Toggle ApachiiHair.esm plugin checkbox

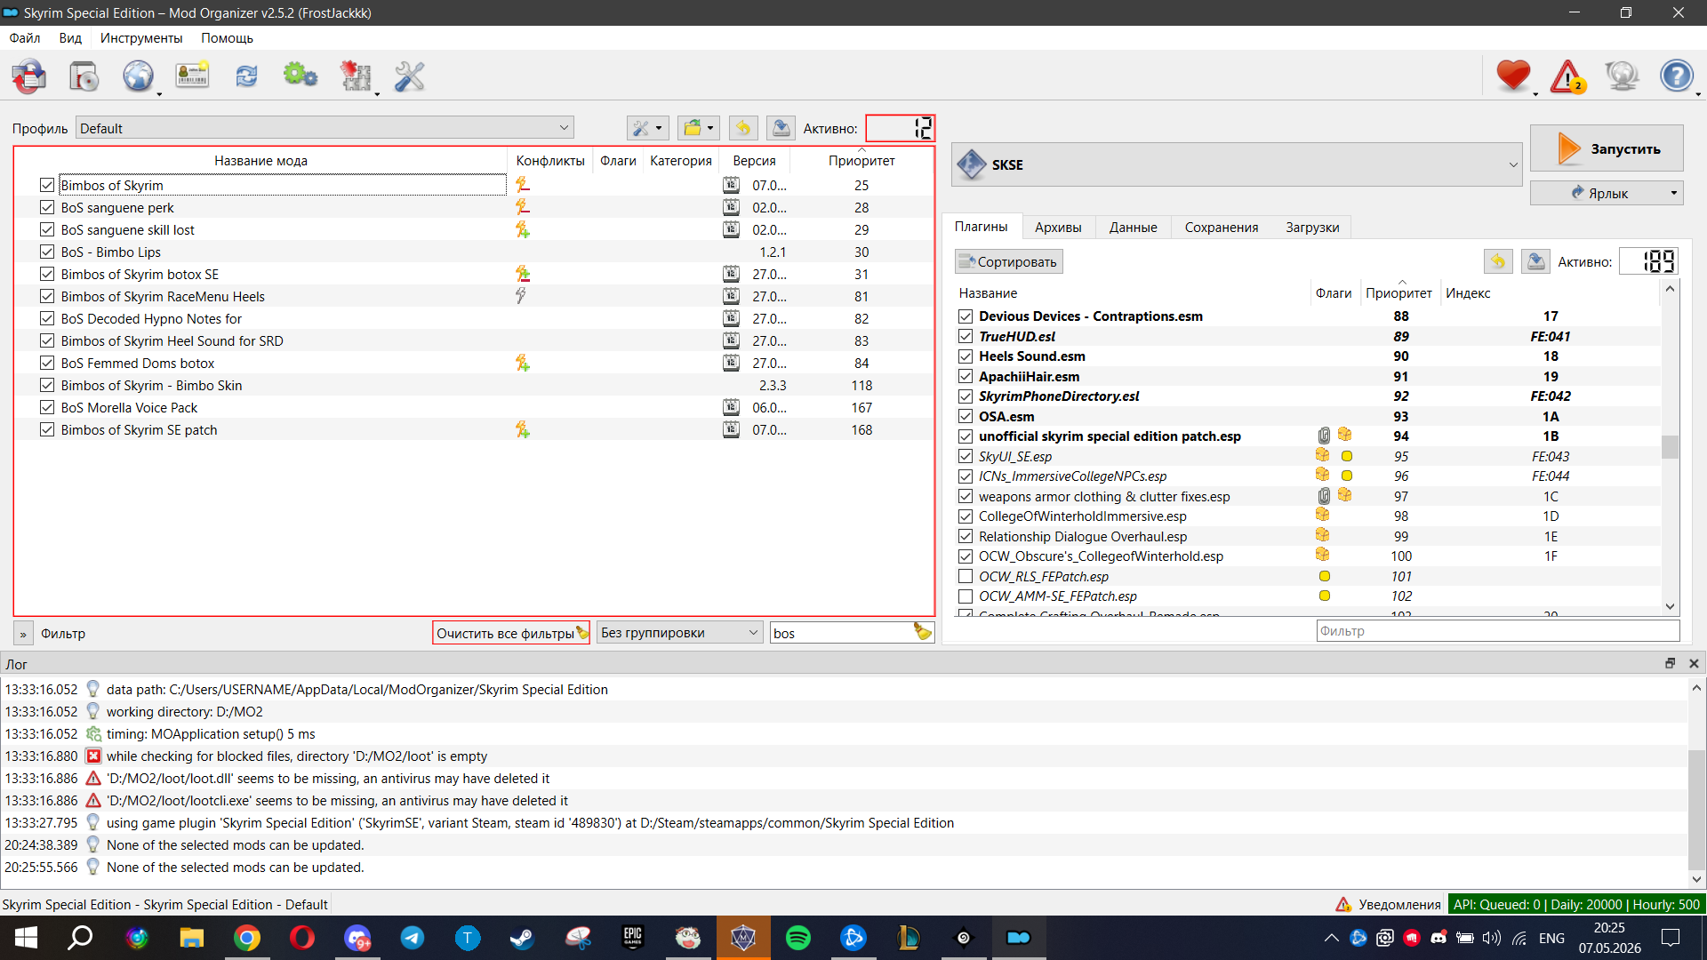pos(966,376)
